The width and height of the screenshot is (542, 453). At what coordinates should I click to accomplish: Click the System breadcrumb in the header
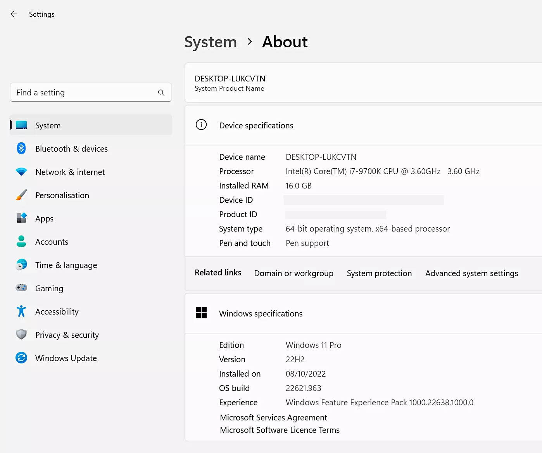(211, 42)
